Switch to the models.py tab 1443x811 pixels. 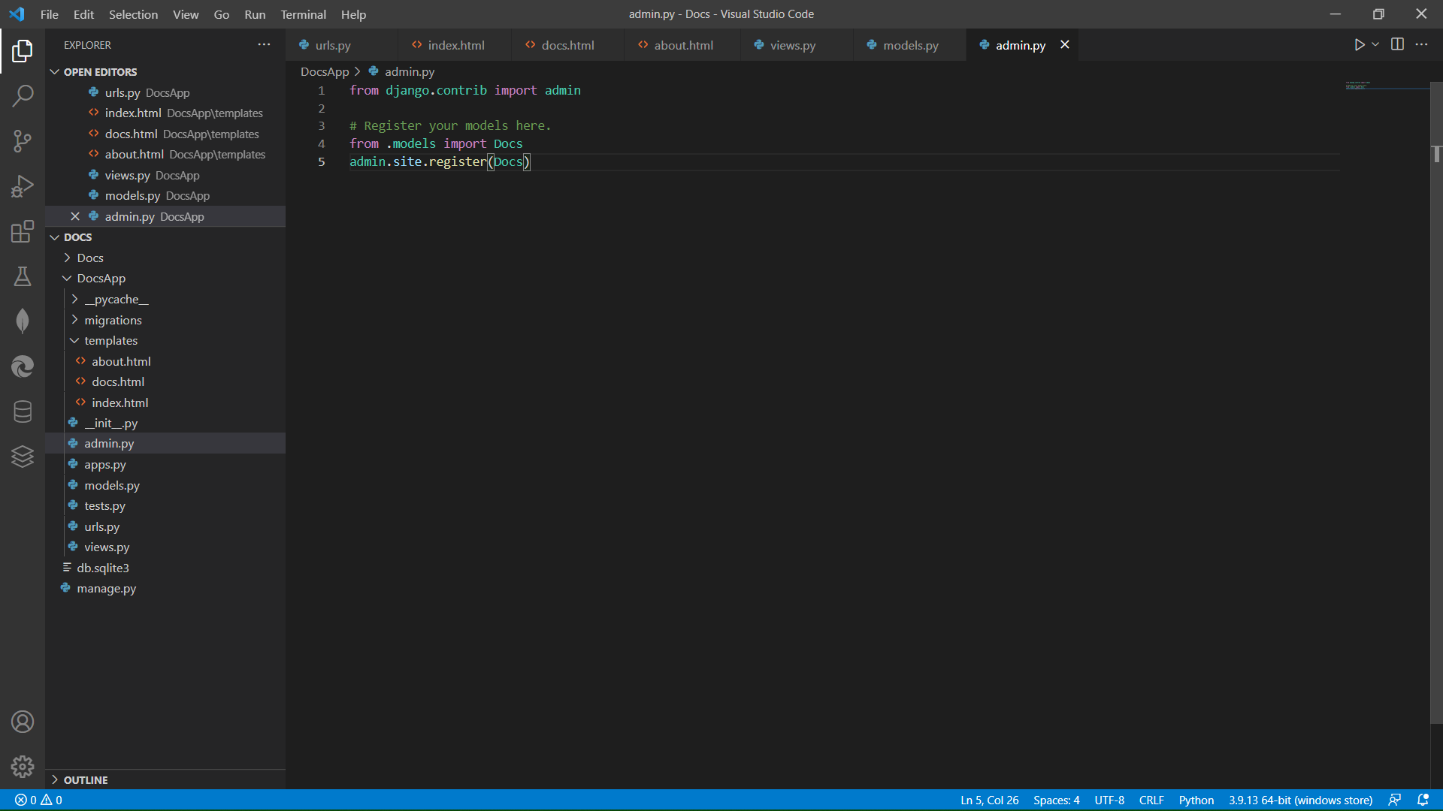point(910,46)
